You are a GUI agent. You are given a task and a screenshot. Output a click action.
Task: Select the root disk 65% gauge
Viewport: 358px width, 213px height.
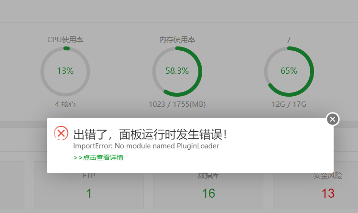pos(289,71)
